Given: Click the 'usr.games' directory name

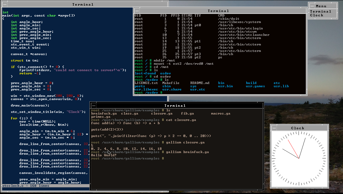Looking at the screenshot, I should 255,86.
